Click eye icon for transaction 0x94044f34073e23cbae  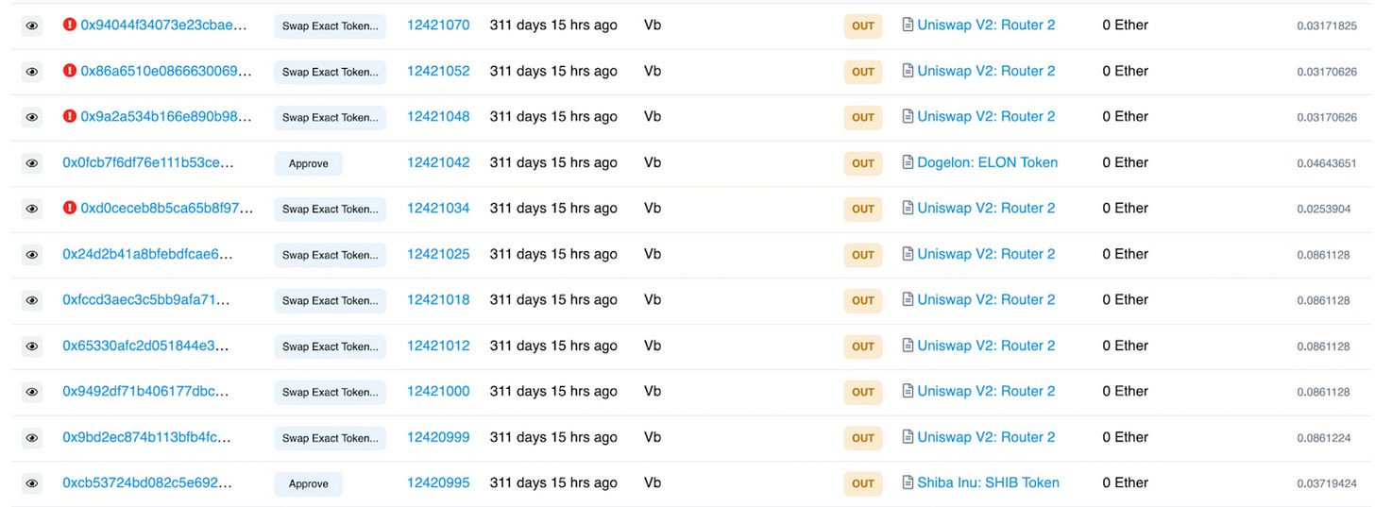tap(32, 26)
